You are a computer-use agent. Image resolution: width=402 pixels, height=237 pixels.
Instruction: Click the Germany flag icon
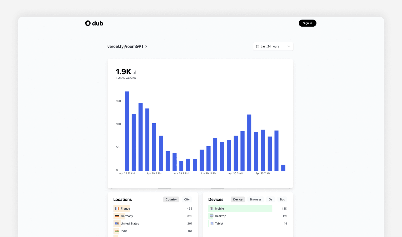tap(117, 216)
